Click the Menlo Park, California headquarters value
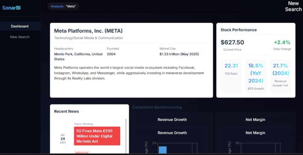 click(78, 57)
